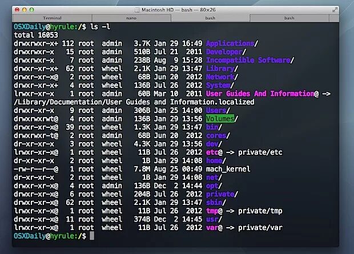This screenshot has height=254, width=354.
Task: Select the fourth tab labeled bash
Action: click(x=289, y=18)
